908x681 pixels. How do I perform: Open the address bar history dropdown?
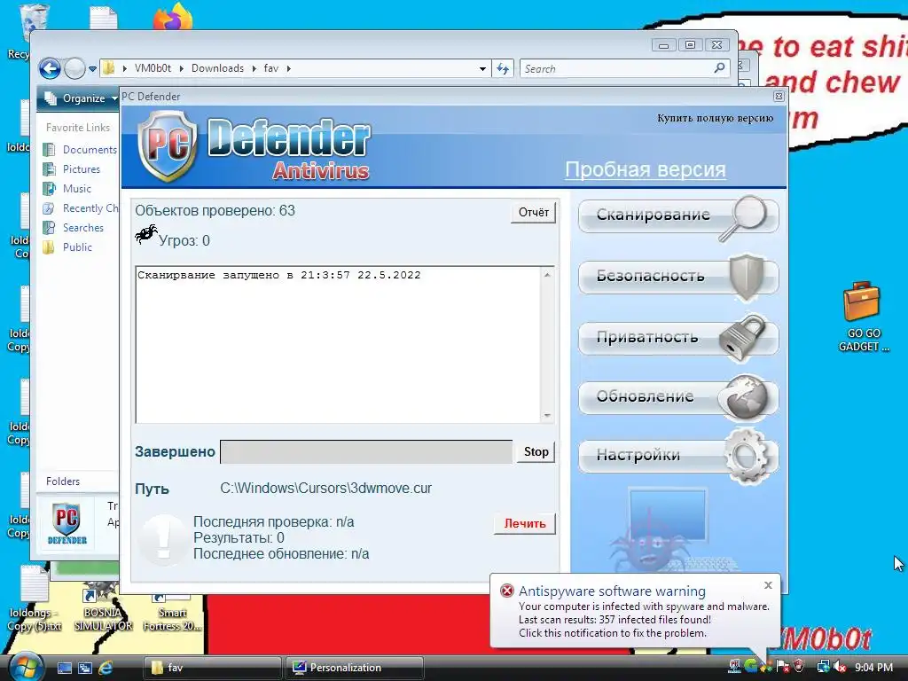[482, 69]
